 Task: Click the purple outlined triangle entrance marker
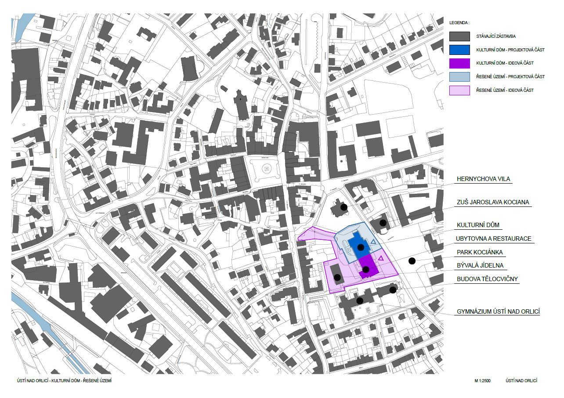[x=381, y=258]
